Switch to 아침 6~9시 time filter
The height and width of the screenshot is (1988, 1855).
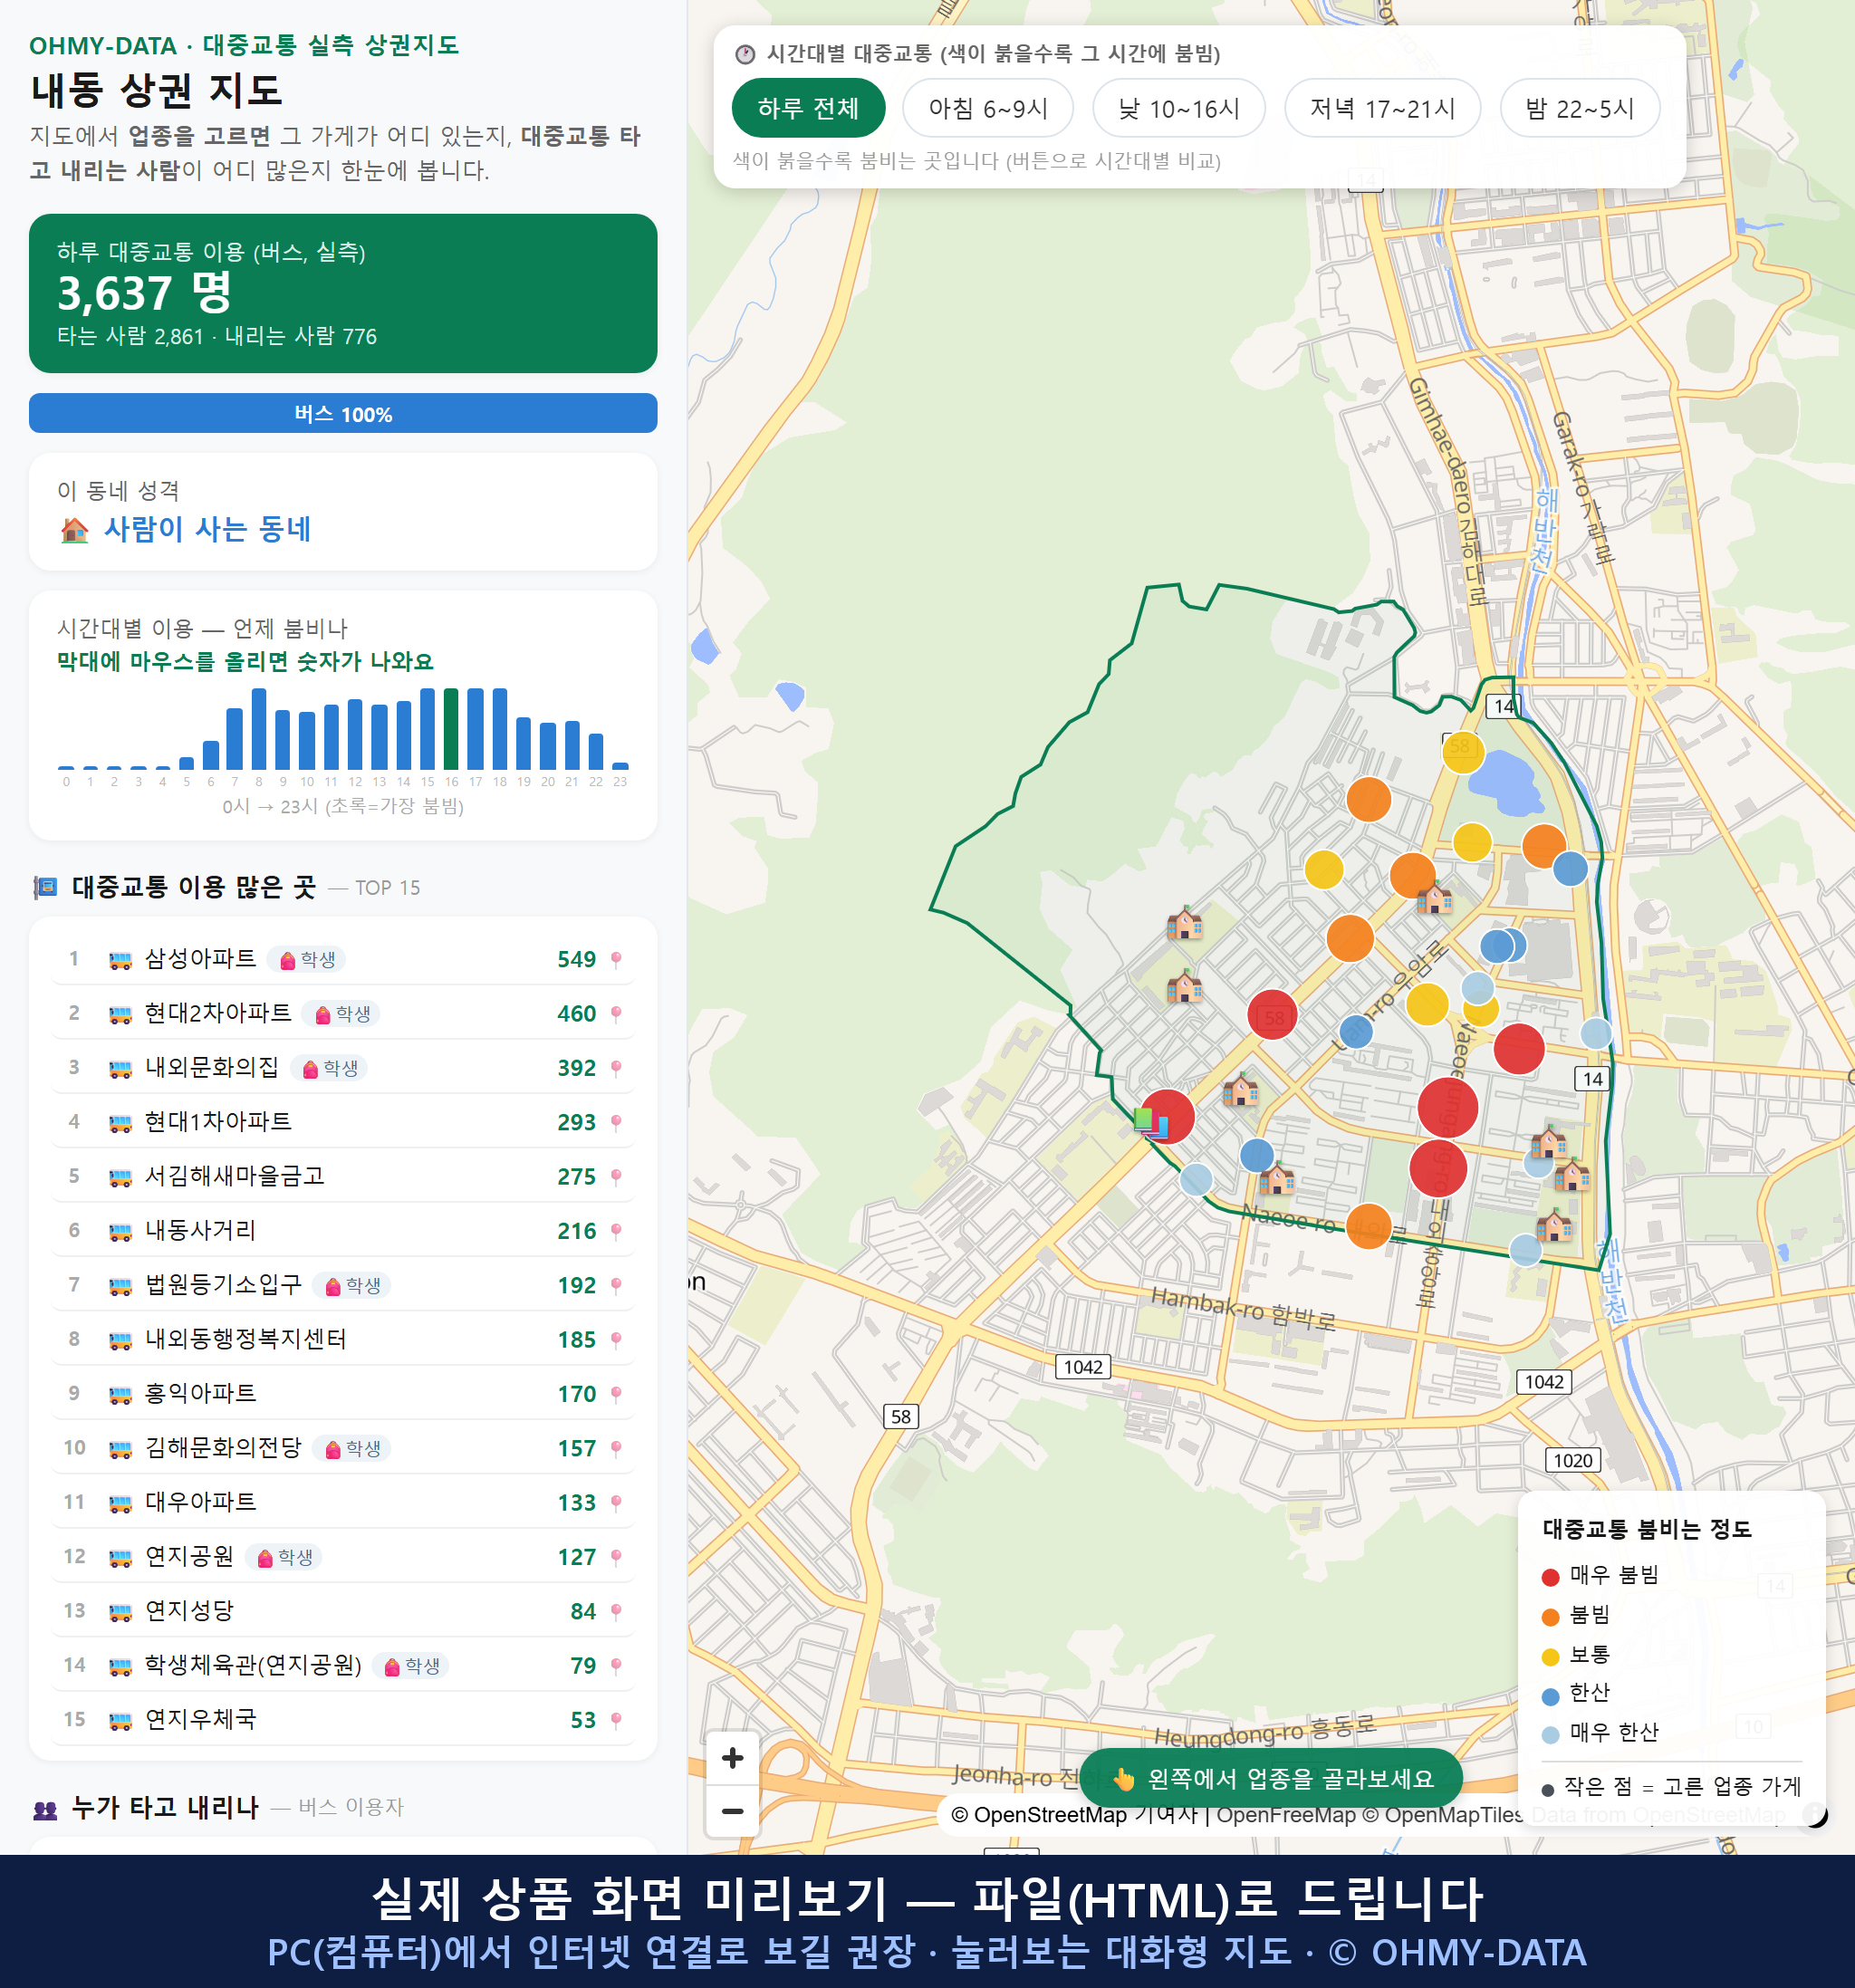pos(987,108)
